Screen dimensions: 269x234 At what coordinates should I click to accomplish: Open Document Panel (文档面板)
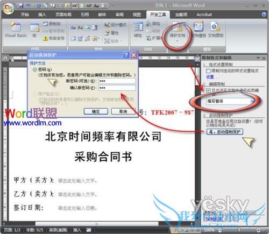coord(216,30)
